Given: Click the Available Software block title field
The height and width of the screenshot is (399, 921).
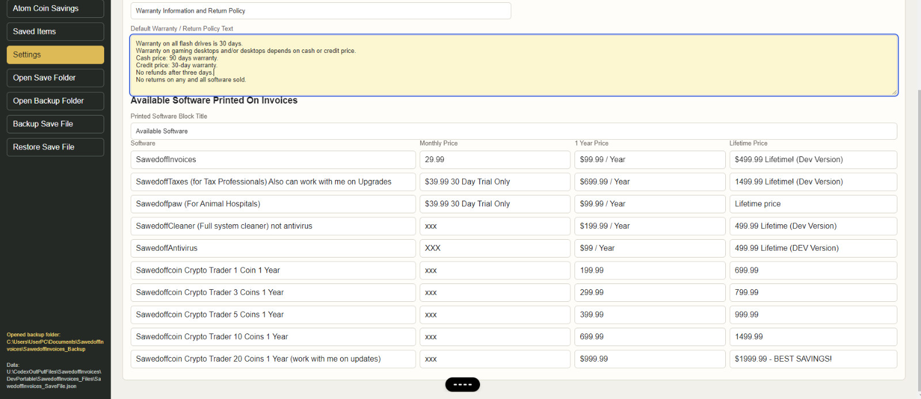Looking at the screenshot, I should pyautogui.click(x=513, y=131).
